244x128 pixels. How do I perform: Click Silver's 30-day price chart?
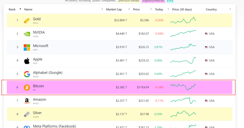[183, 114]
